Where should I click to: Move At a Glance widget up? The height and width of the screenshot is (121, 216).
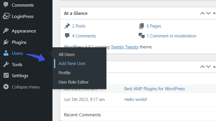(203, 13)
